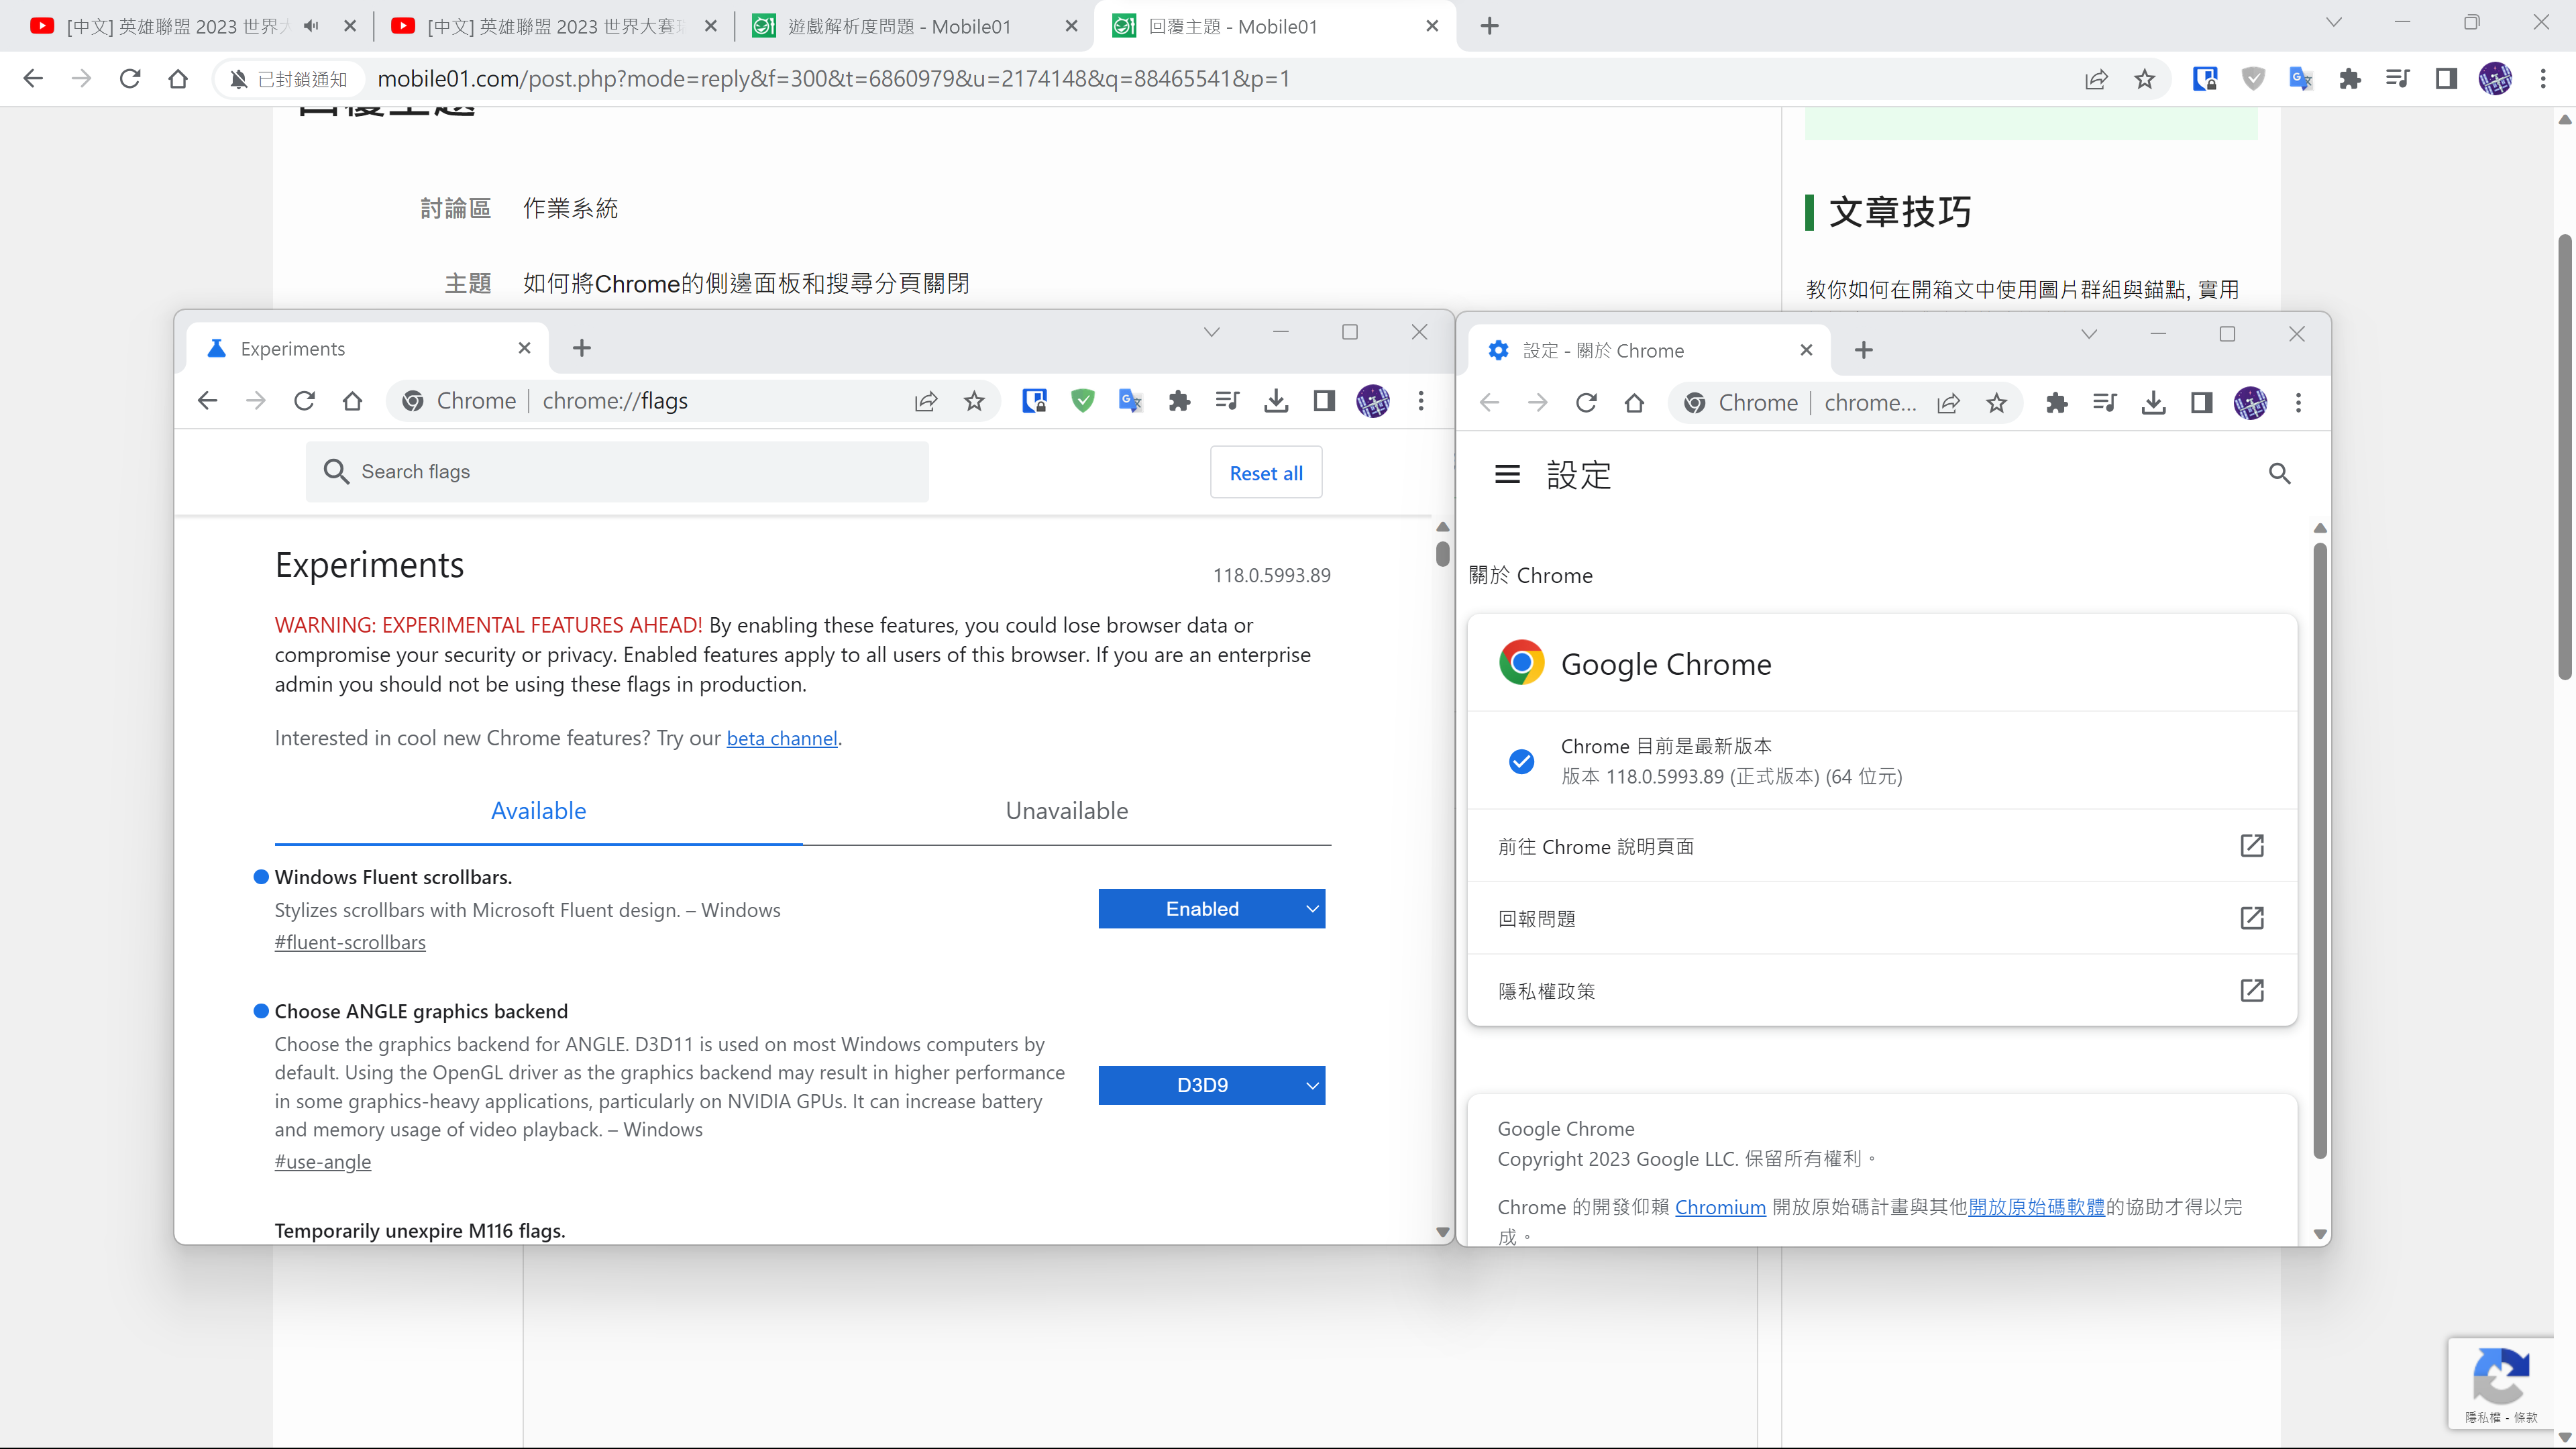
Task: Open the settings hamburger menu
Action: pos(1507,474)
